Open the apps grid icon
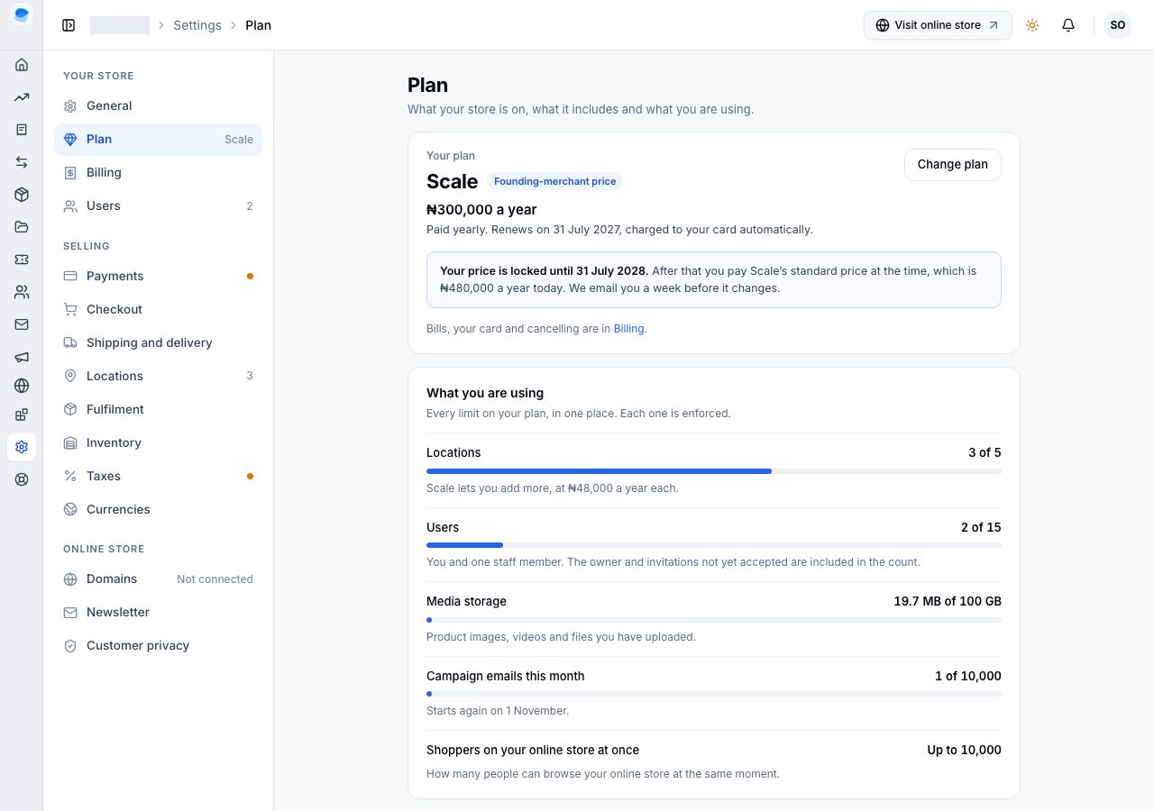 [22, 415]
